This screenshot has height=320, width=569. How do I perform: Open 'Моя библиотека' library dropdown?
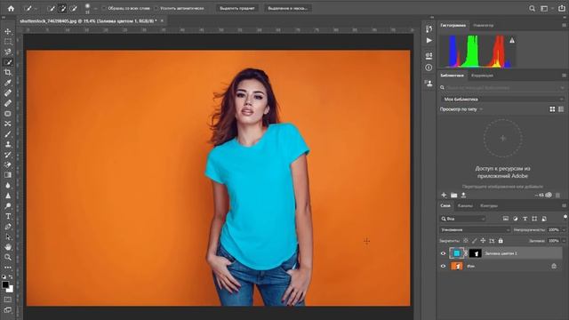pos(502,99)
